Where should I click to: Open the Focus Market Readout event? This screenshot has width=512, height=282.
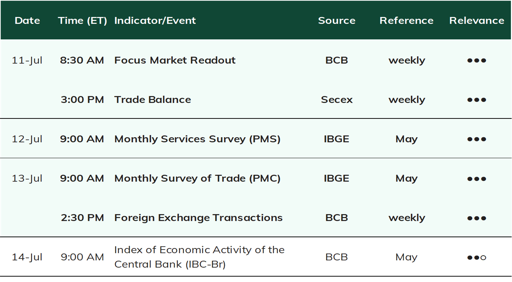pos(175,60)
